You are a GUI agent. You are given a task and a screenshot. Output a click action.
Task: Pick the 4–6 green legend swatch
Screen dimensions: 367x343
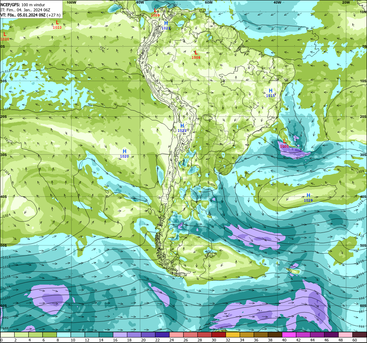[35, 335]
